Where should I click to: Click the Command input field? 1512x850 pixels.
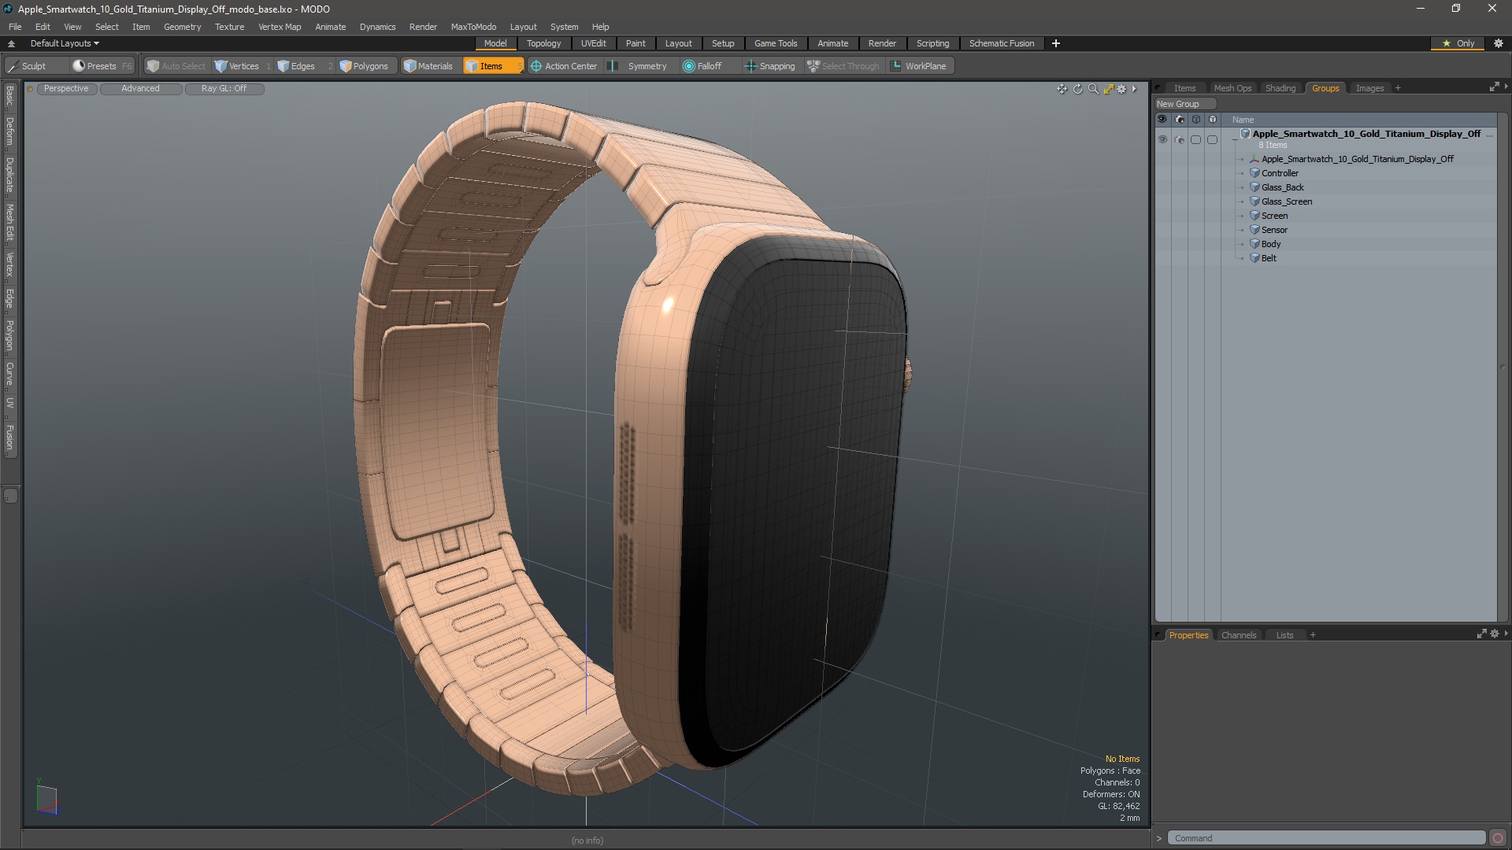(x=1326, y=838)
